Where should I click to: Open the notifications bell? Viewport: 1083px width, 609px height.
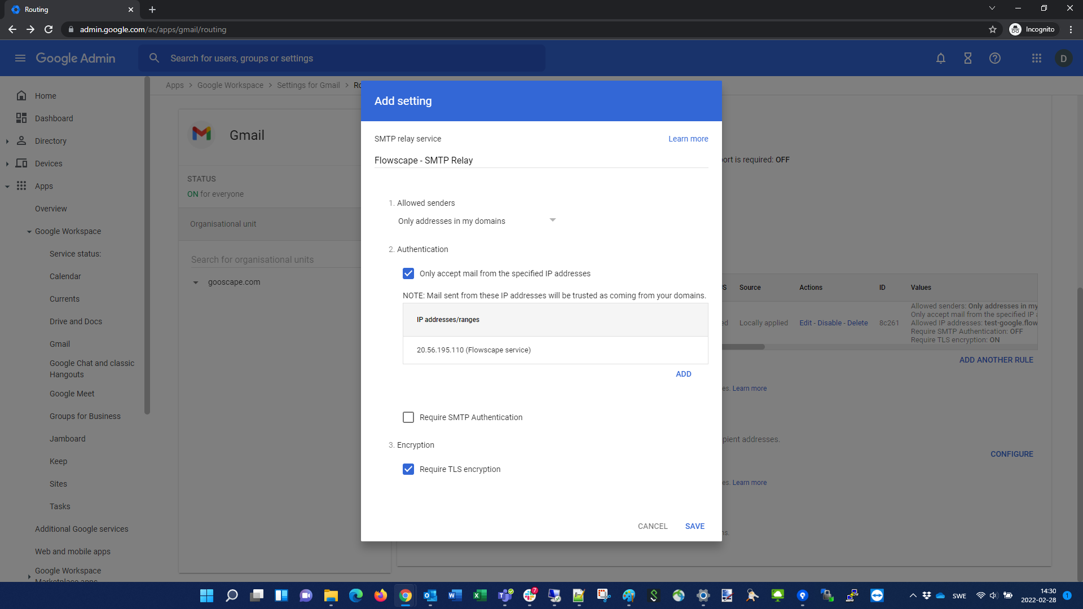point(940,58)
